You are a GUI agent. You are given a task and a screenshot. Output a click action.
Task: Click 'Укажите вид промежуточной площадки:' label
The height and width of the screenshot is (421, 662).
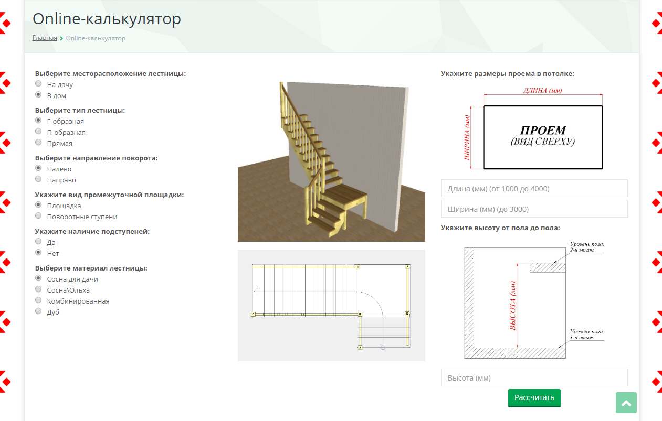coord(110,195)
